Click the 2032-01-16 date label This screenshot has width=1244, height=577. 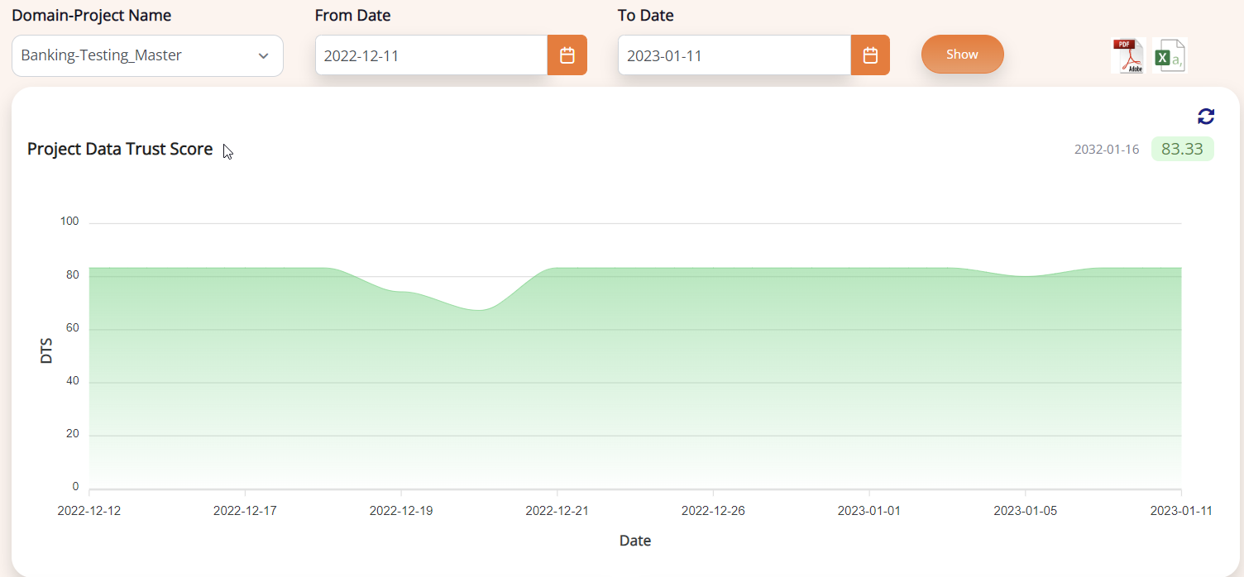click(1107, 150)
